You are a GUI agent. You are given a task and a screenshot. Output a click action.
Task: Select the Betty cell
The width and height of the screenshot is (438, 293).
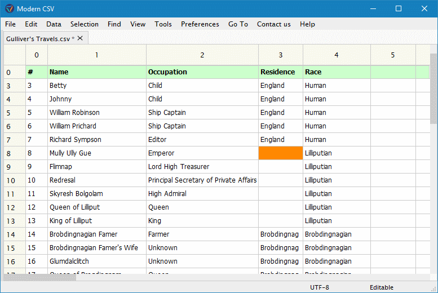click(x=96, y=86)
